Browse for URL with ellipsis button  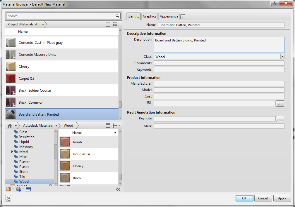[x=280, y=103]
